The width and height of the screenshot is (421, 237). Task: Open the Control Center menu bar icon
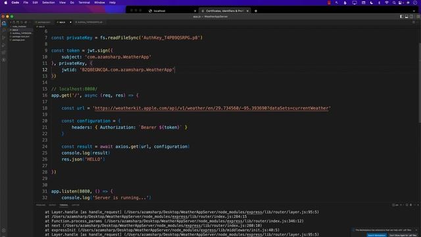(401, 3)
